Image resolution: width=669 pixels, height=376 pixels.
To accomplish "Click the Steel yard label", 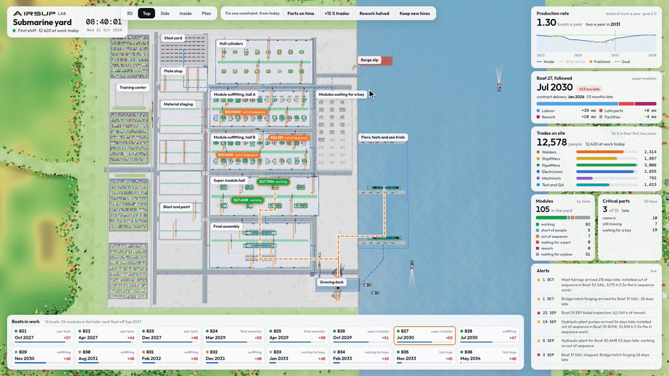I will (x=173, y=38).
